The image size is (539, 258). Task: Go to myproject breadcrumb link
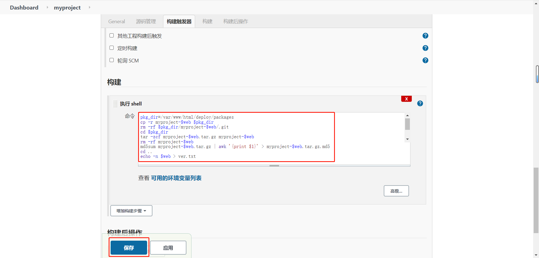point(67,8)
